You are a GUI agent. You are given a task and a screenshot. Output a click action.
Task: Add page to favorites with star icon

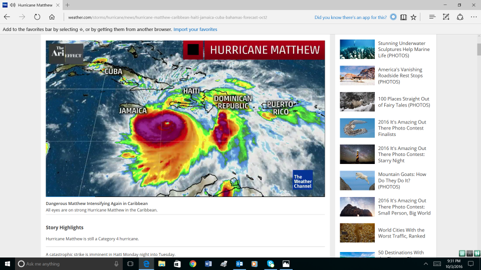tap(413, 17)
